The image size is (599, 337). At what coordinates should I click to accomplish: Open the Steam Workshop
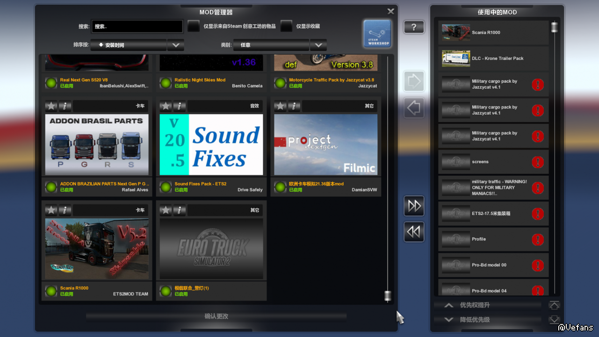(x=377, y=34)
